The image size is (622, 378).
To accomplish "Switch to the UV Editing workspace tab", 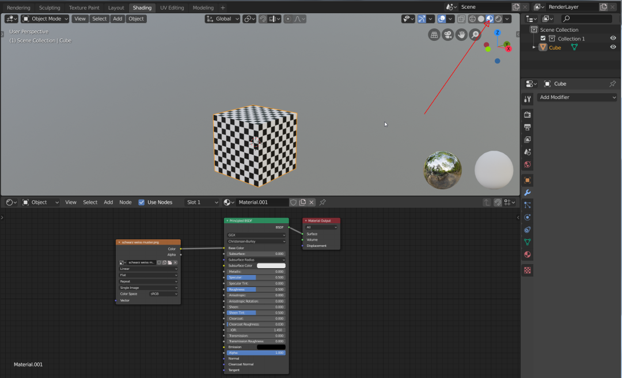I will click(172, 8).
